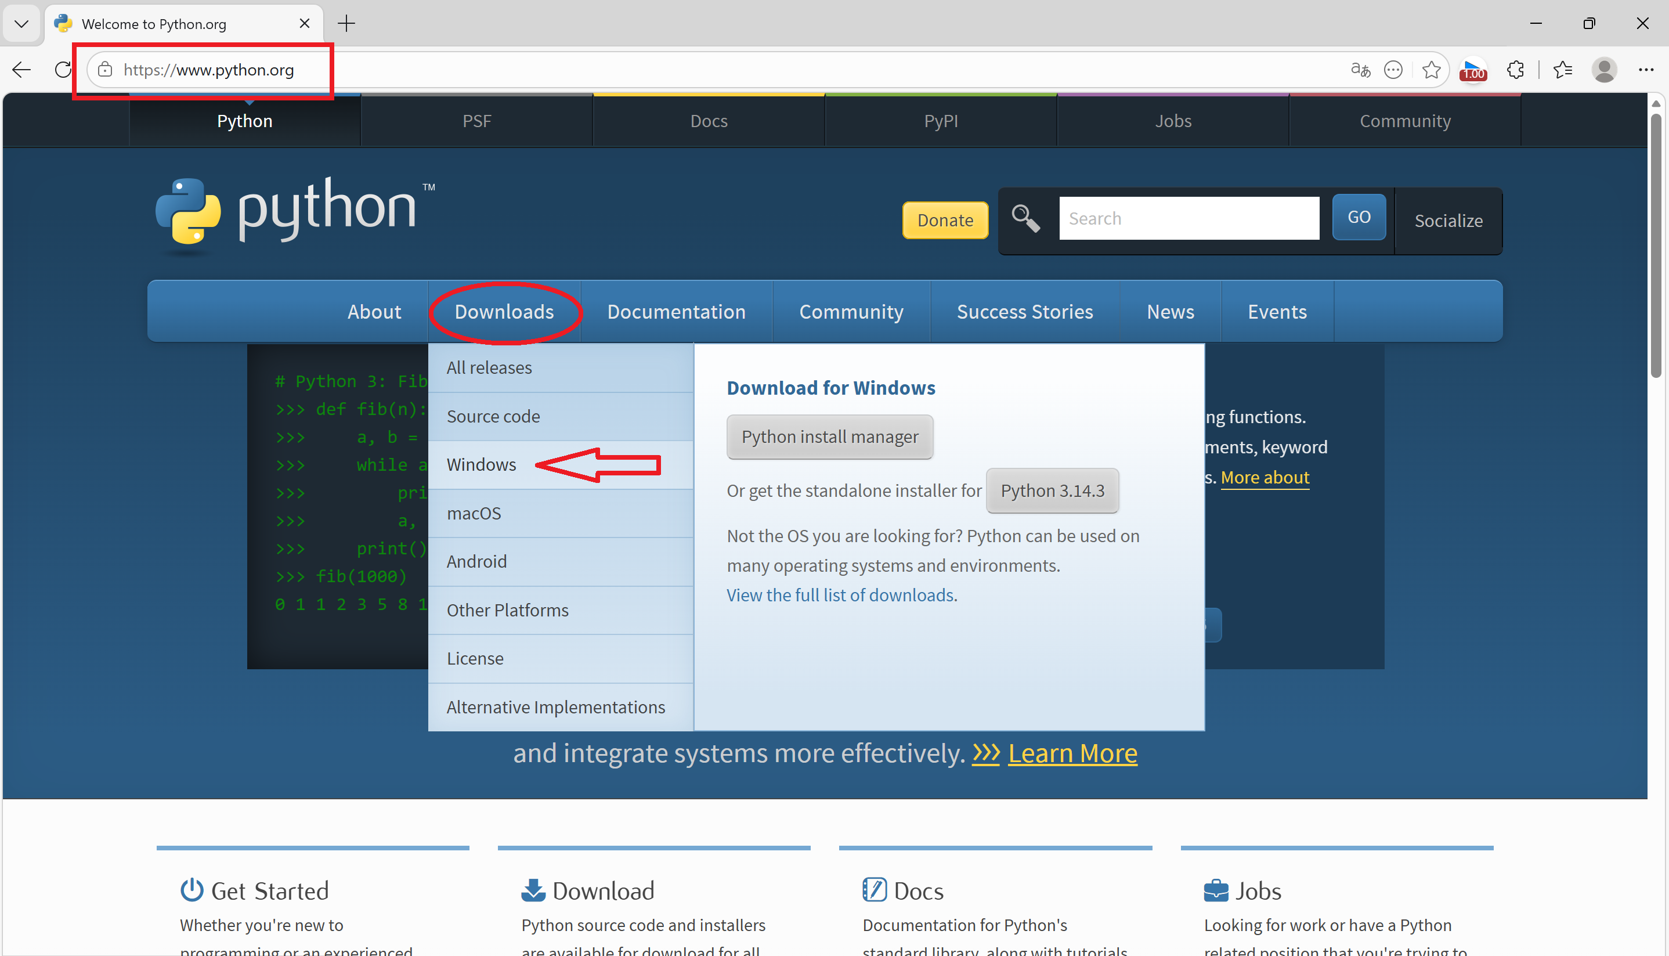This screenshot has height=956, width=1669.
Task: Reload the page with refresh icon
Action: tap(63, 70)
